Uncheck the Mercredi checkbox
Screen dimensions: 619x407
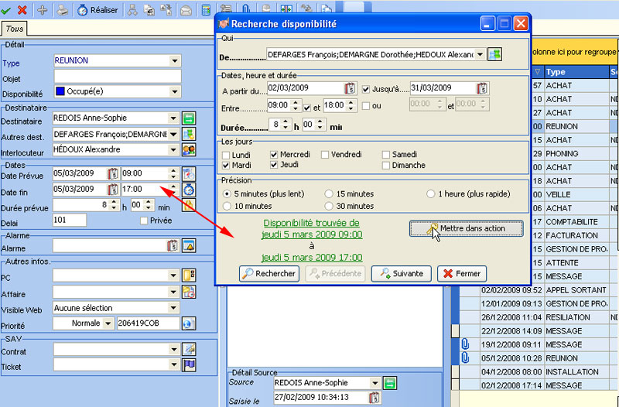tap(274, 155)
